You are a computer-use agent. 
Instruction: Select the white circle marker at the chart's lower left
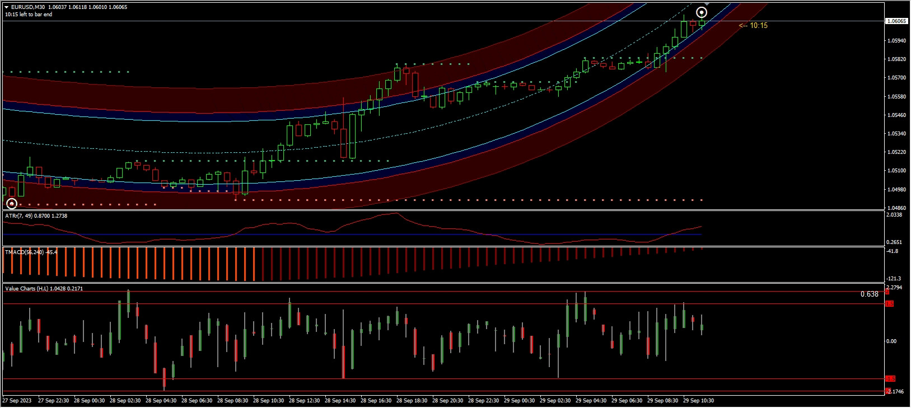click(x=12, y=204)
